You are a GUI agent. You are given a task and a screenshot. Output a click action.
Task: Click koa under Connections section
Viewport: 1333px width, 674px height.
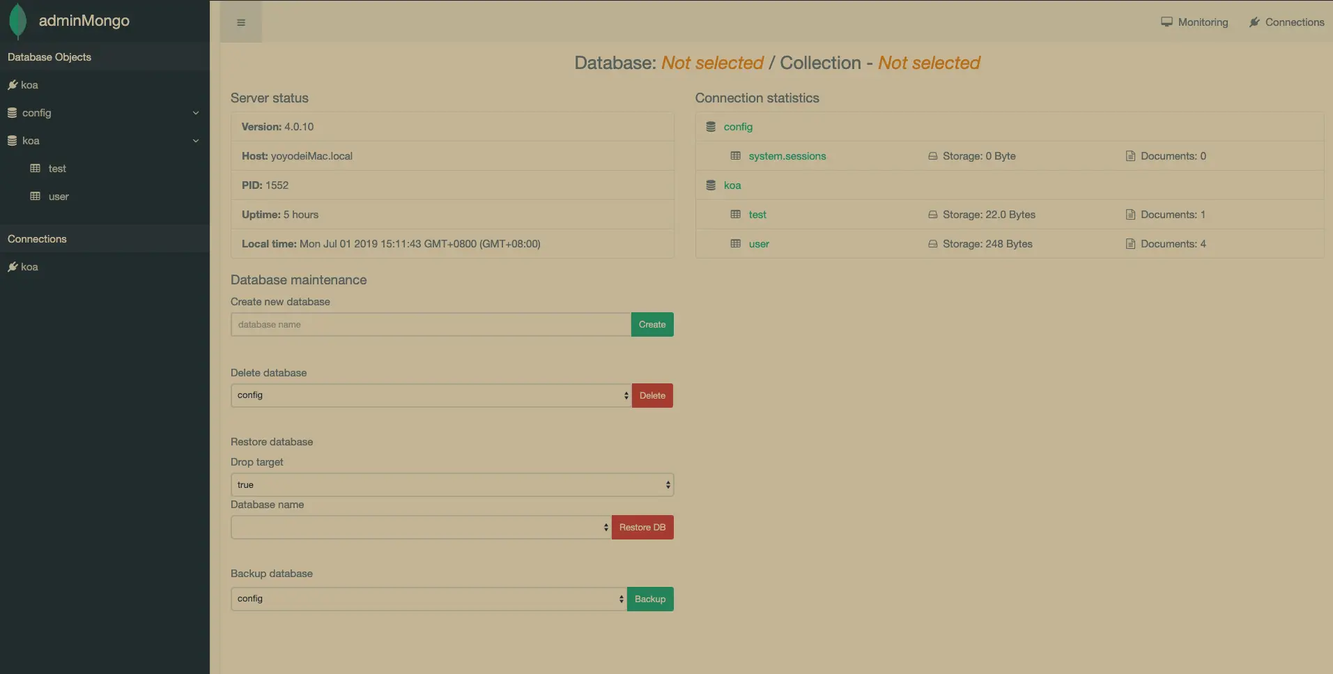point(29,267)
